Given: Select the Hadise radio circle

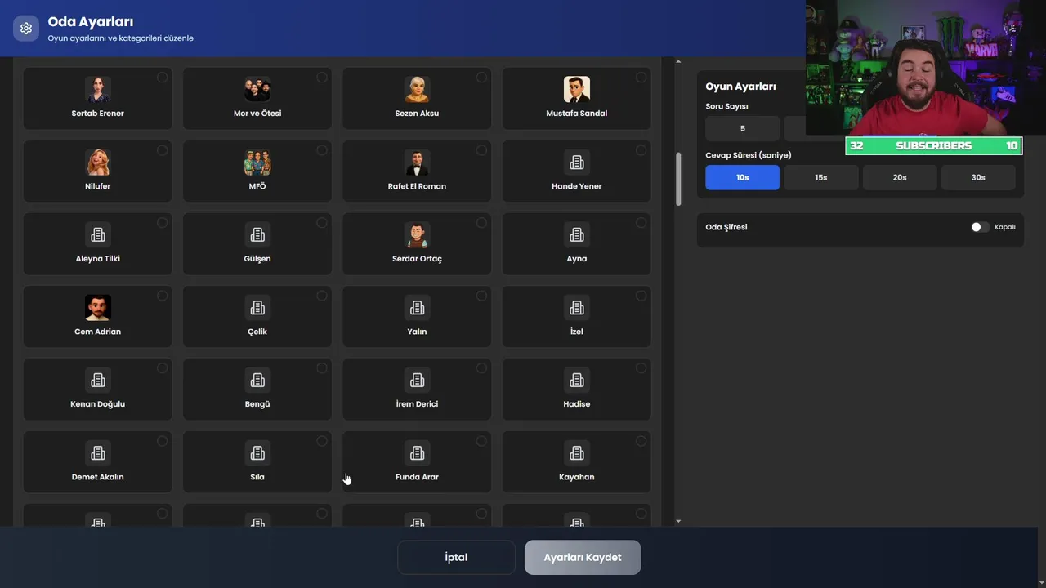Looking at the screenshot, I should click(641, 368).
